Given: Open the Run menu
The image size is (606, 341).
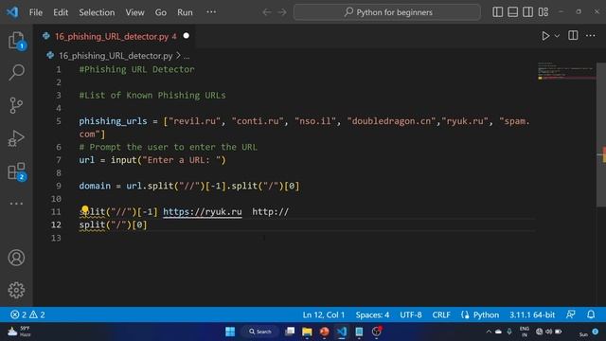Looking at the screenshot, I should click(x=185, y=12).
